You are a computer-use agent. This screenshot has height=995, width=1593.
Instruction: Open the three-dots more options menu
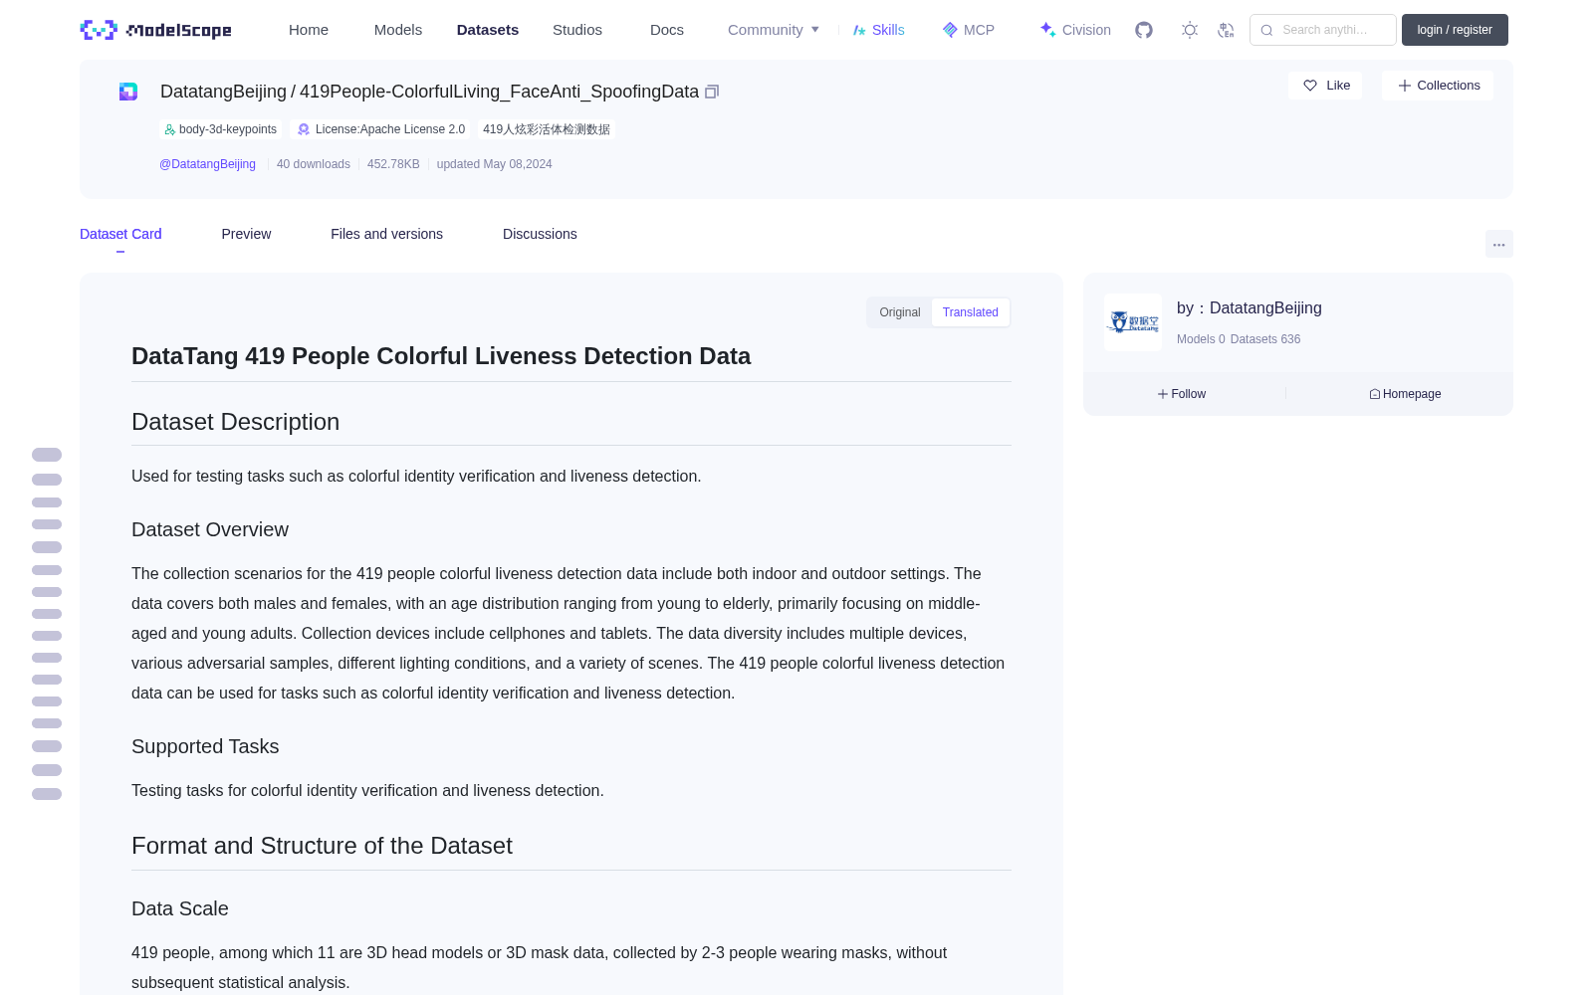pyautogui.click(x=1499, y=244)
